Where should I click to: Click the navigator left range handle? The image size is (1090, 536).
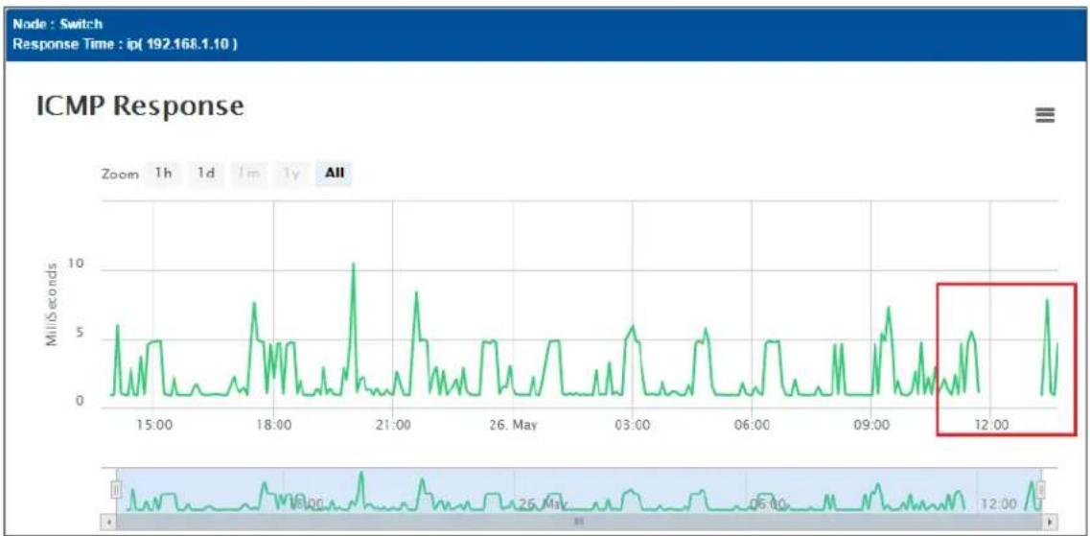(117, 492)
